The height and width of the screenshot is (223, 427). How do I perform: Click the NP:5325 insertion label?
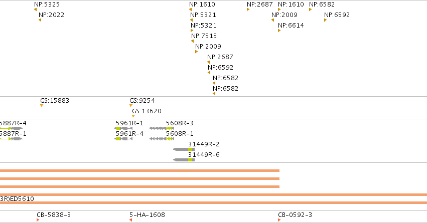pyautogui.click(x=47, y=5)
